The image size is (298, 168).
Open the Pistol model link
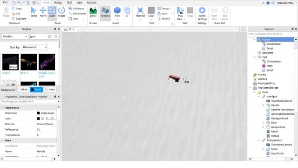click(6, 73)
